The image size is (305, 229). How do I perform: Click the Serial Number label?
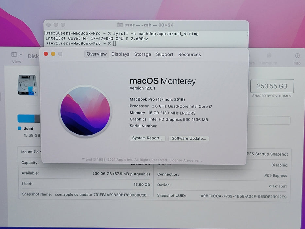tap(143, 126)
